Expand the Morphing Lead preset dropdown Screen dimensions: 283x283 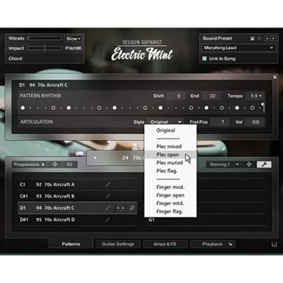pyautogui.click(x=239, y=47)
